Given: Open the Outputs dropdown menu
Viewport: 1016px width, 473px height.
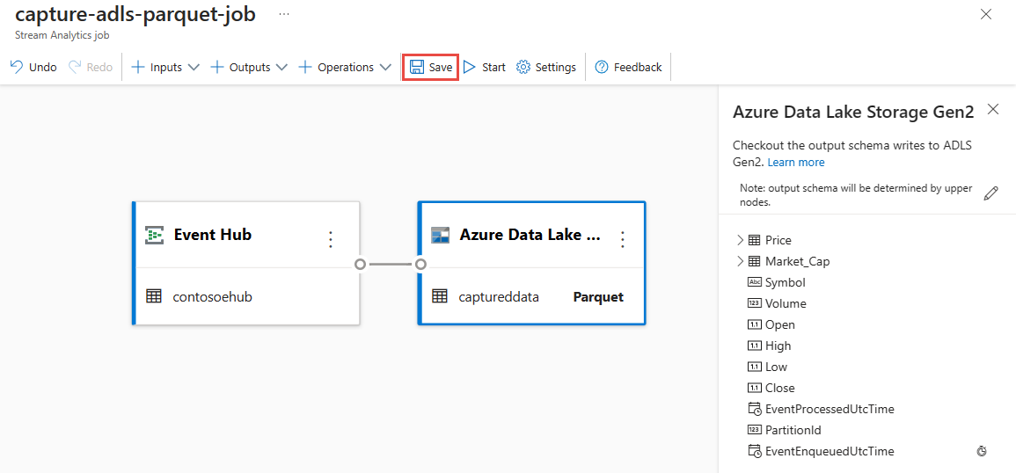Looking at the screenshot, I should coord(249,68).
